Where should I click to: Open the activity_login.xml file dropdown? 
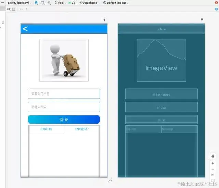20,3
